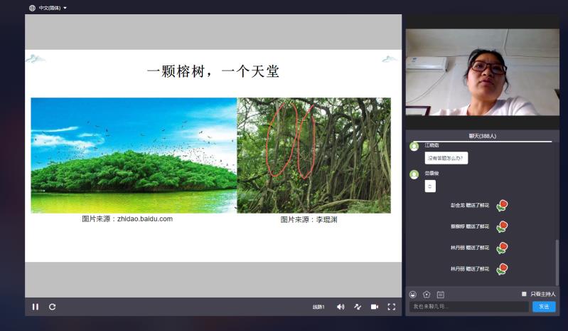This screenshot has height=331, width=568.
Task: Click the presenter webcam video
Action: (x=482, y=72)
